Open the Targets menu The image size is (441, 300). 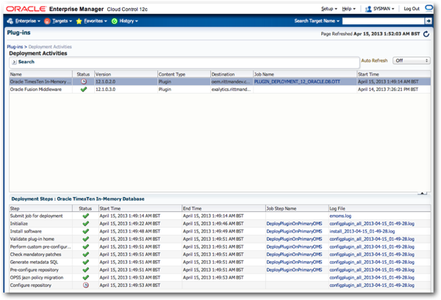pos(62,21)
